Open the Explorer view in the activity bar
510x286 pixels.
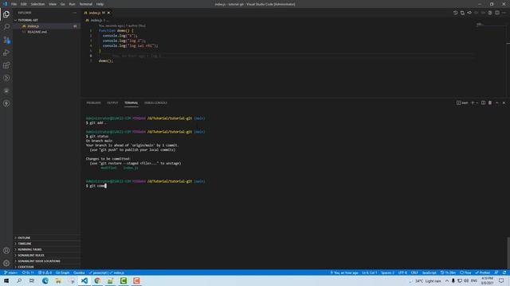coord(6,14)
